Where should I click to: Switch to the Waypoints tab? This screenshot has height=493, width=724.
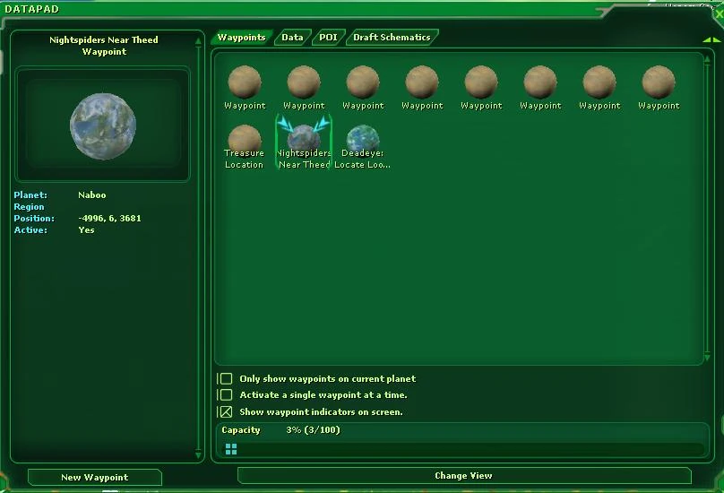pyautogui.click(x=242, y=38)
